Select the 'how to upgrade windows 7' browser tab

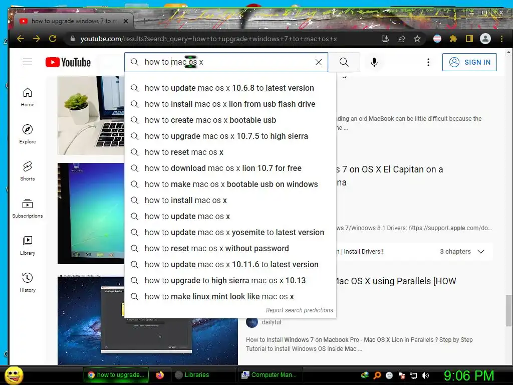[x=74, y=21]
